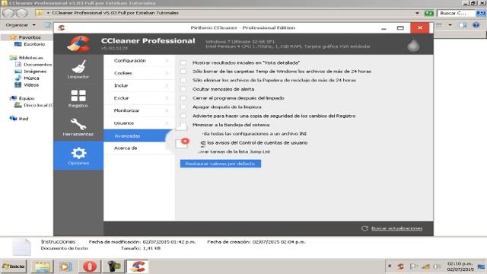Select Imágenes library in Explorer
Image resolution: width=487 pixels, height=274 pixels.
tap(35, 72)
